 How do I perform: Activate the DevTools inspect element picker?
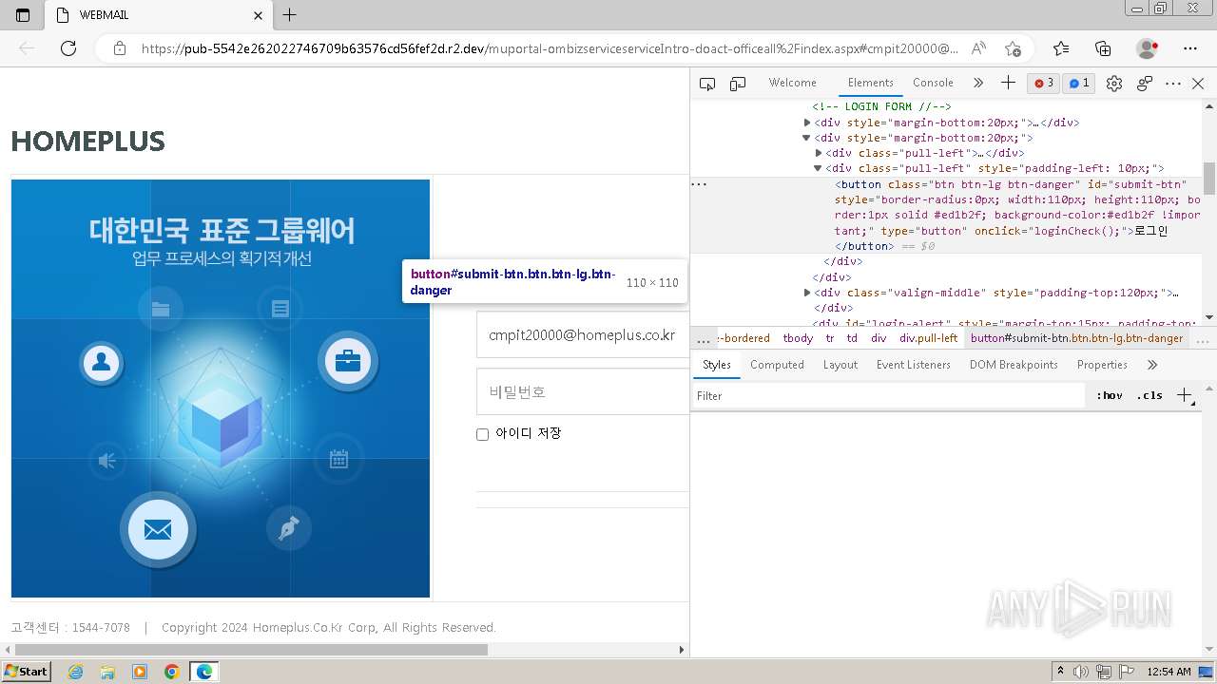point(706,84)
